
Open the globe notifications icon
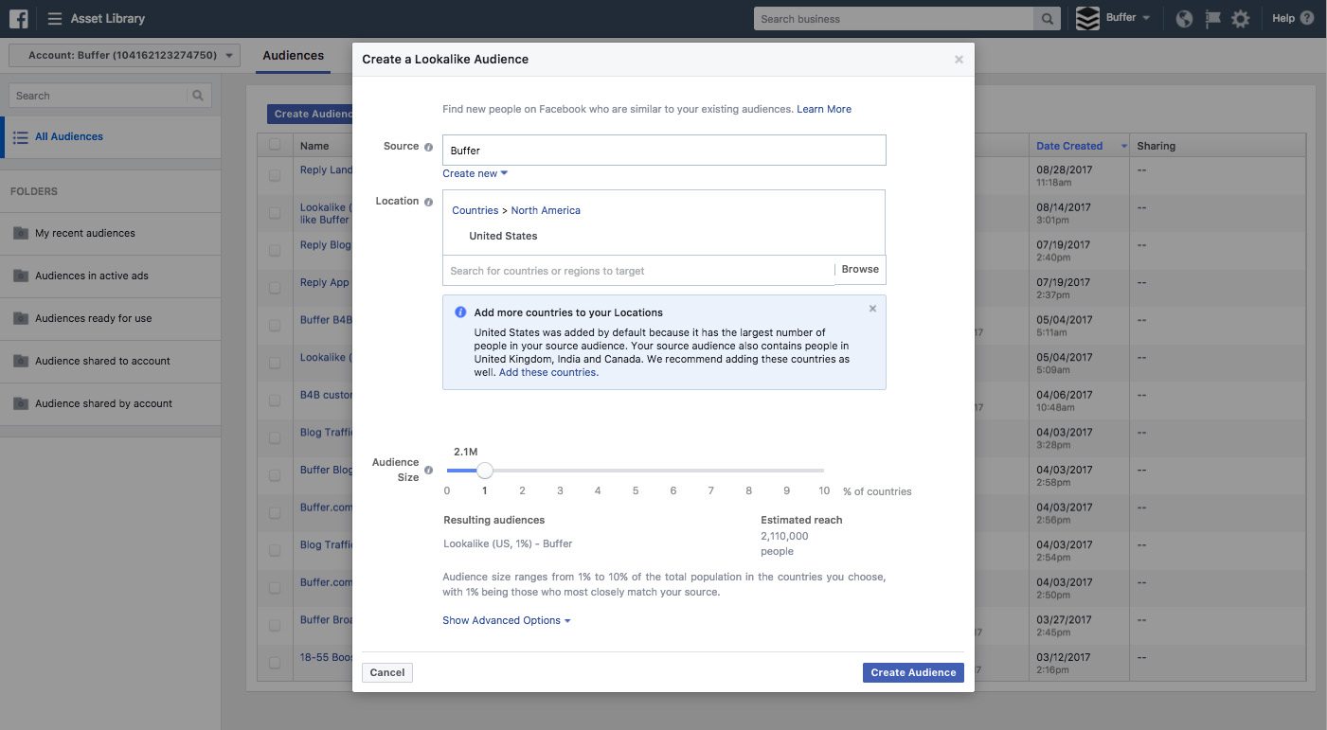1184,18
